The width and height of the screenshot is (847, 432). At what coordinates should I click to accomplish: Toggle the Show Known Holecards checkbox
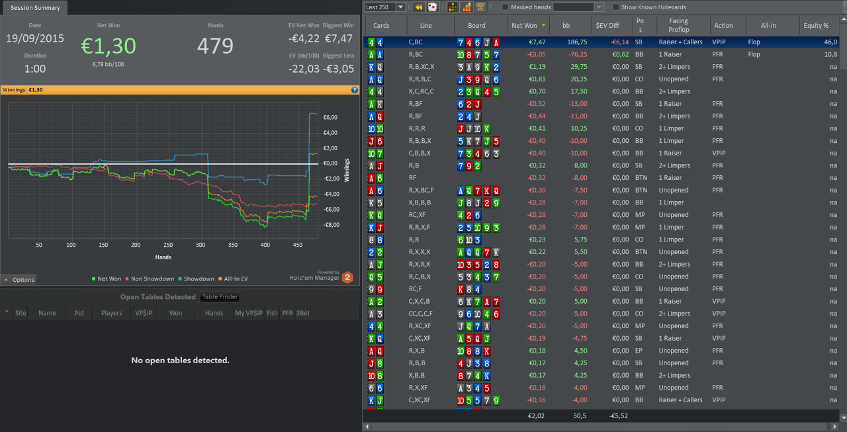coord(616,7)
